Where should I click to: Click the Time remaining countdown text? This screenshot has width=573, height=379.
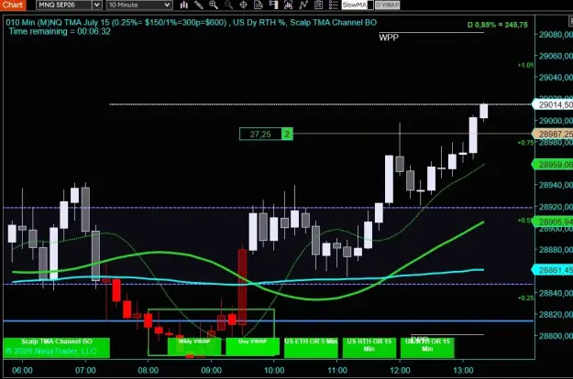60,31
